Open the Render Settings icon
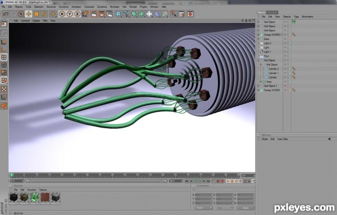The height and width of the screenshot is (215, 337). coord(110,14)
